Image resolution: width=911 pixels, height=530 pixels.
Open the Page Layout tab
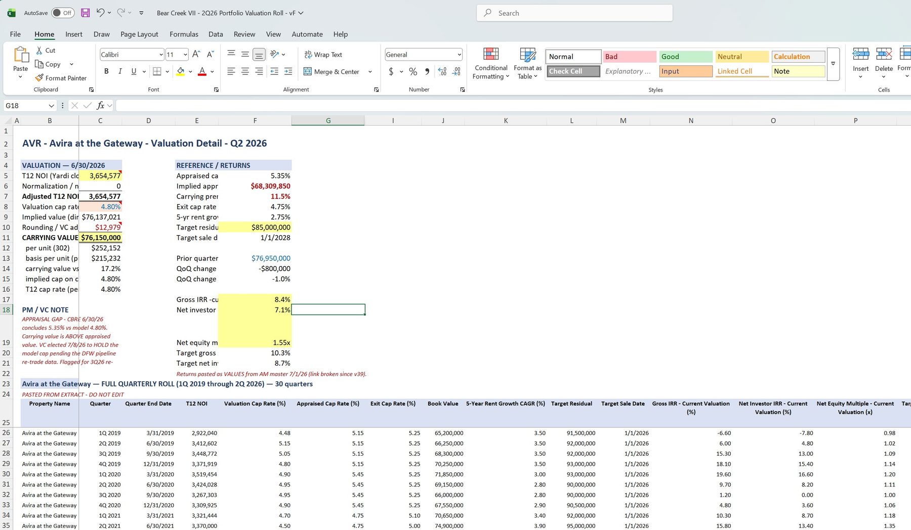[139, 34]
